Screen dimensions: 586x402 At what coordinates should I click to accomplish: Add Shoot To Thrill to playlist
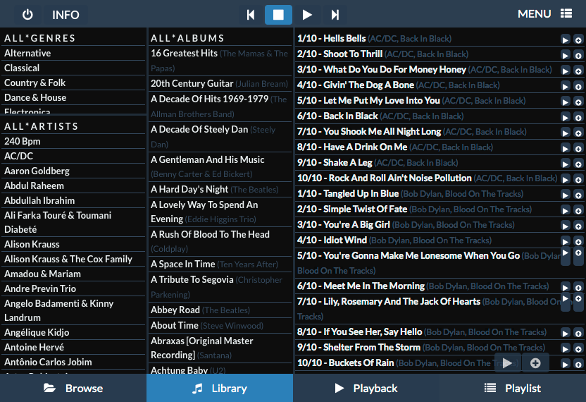point(578,56)
